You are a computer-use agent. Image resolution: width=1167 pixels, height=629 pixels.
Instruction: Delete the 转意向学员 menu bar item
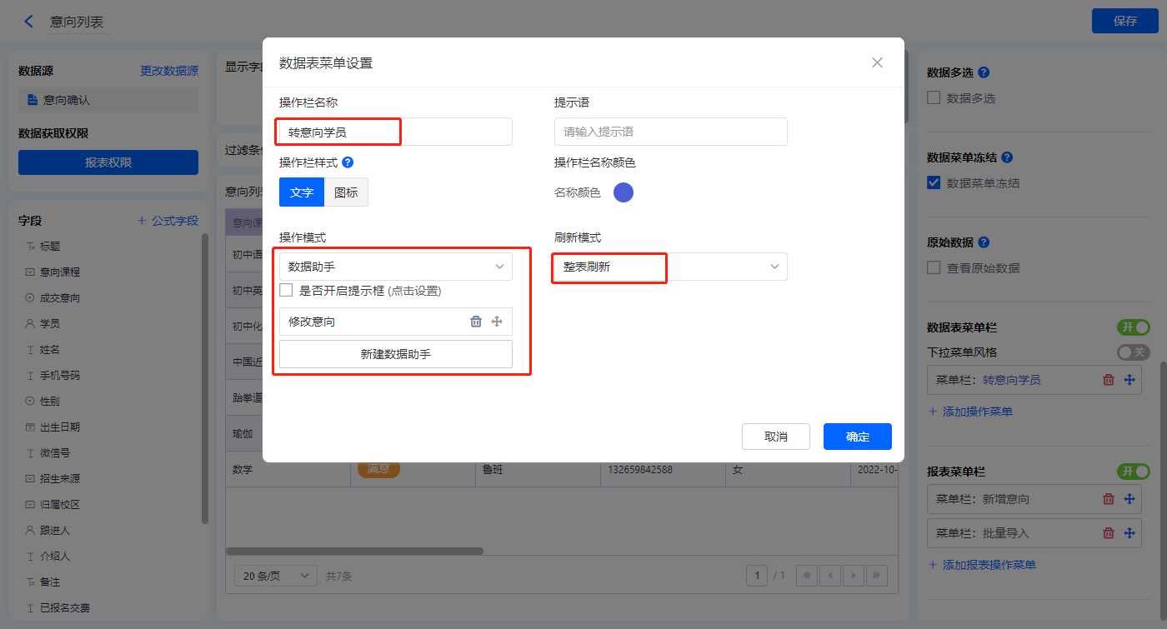[x=1109, y=380]
